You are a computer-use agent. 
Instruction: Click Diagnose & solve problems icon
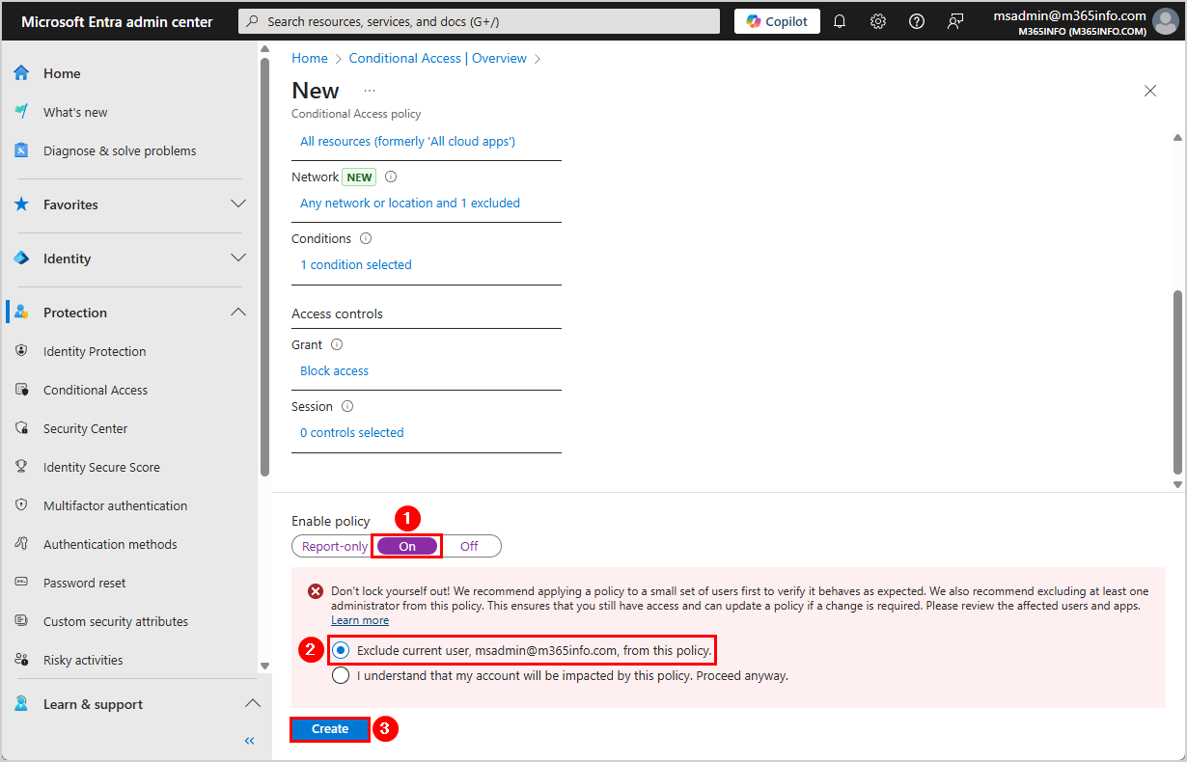pos(21,150)
